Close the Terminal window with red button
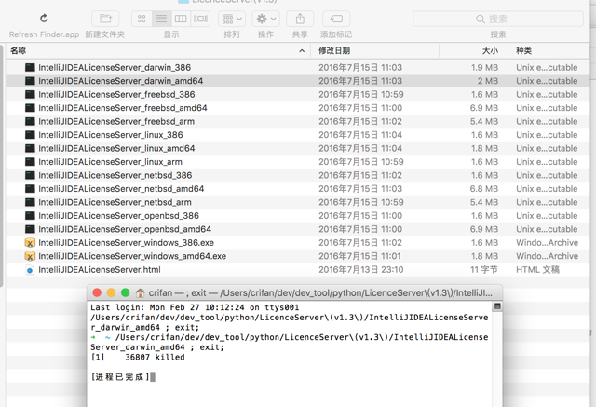596x407 pixels. (x=97, y=292)
